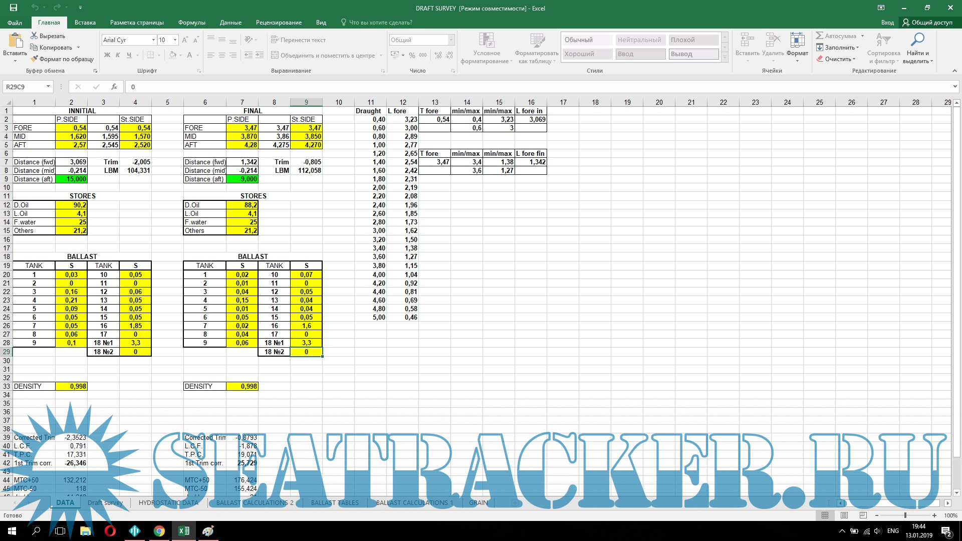This screenshot has width=962, height=541.
Task: Open the Arial Cyr font name dropdown
Action: [153, 40]
